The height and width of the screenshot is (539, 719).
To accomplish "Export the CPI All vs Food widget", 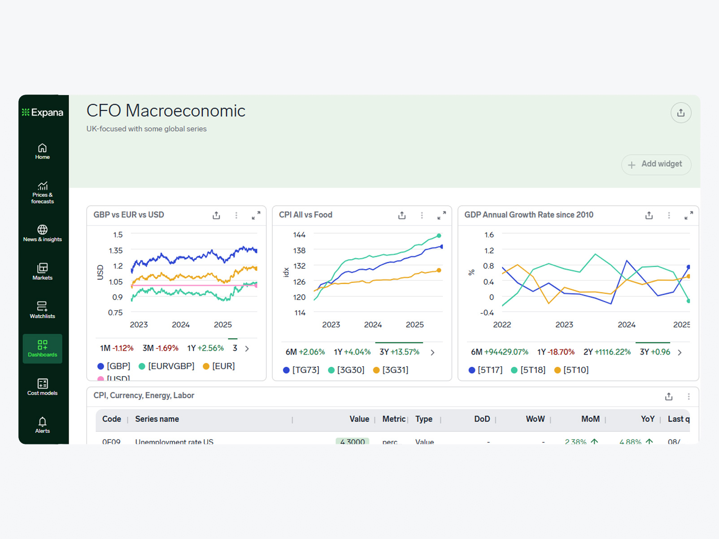I will point(401,215).
